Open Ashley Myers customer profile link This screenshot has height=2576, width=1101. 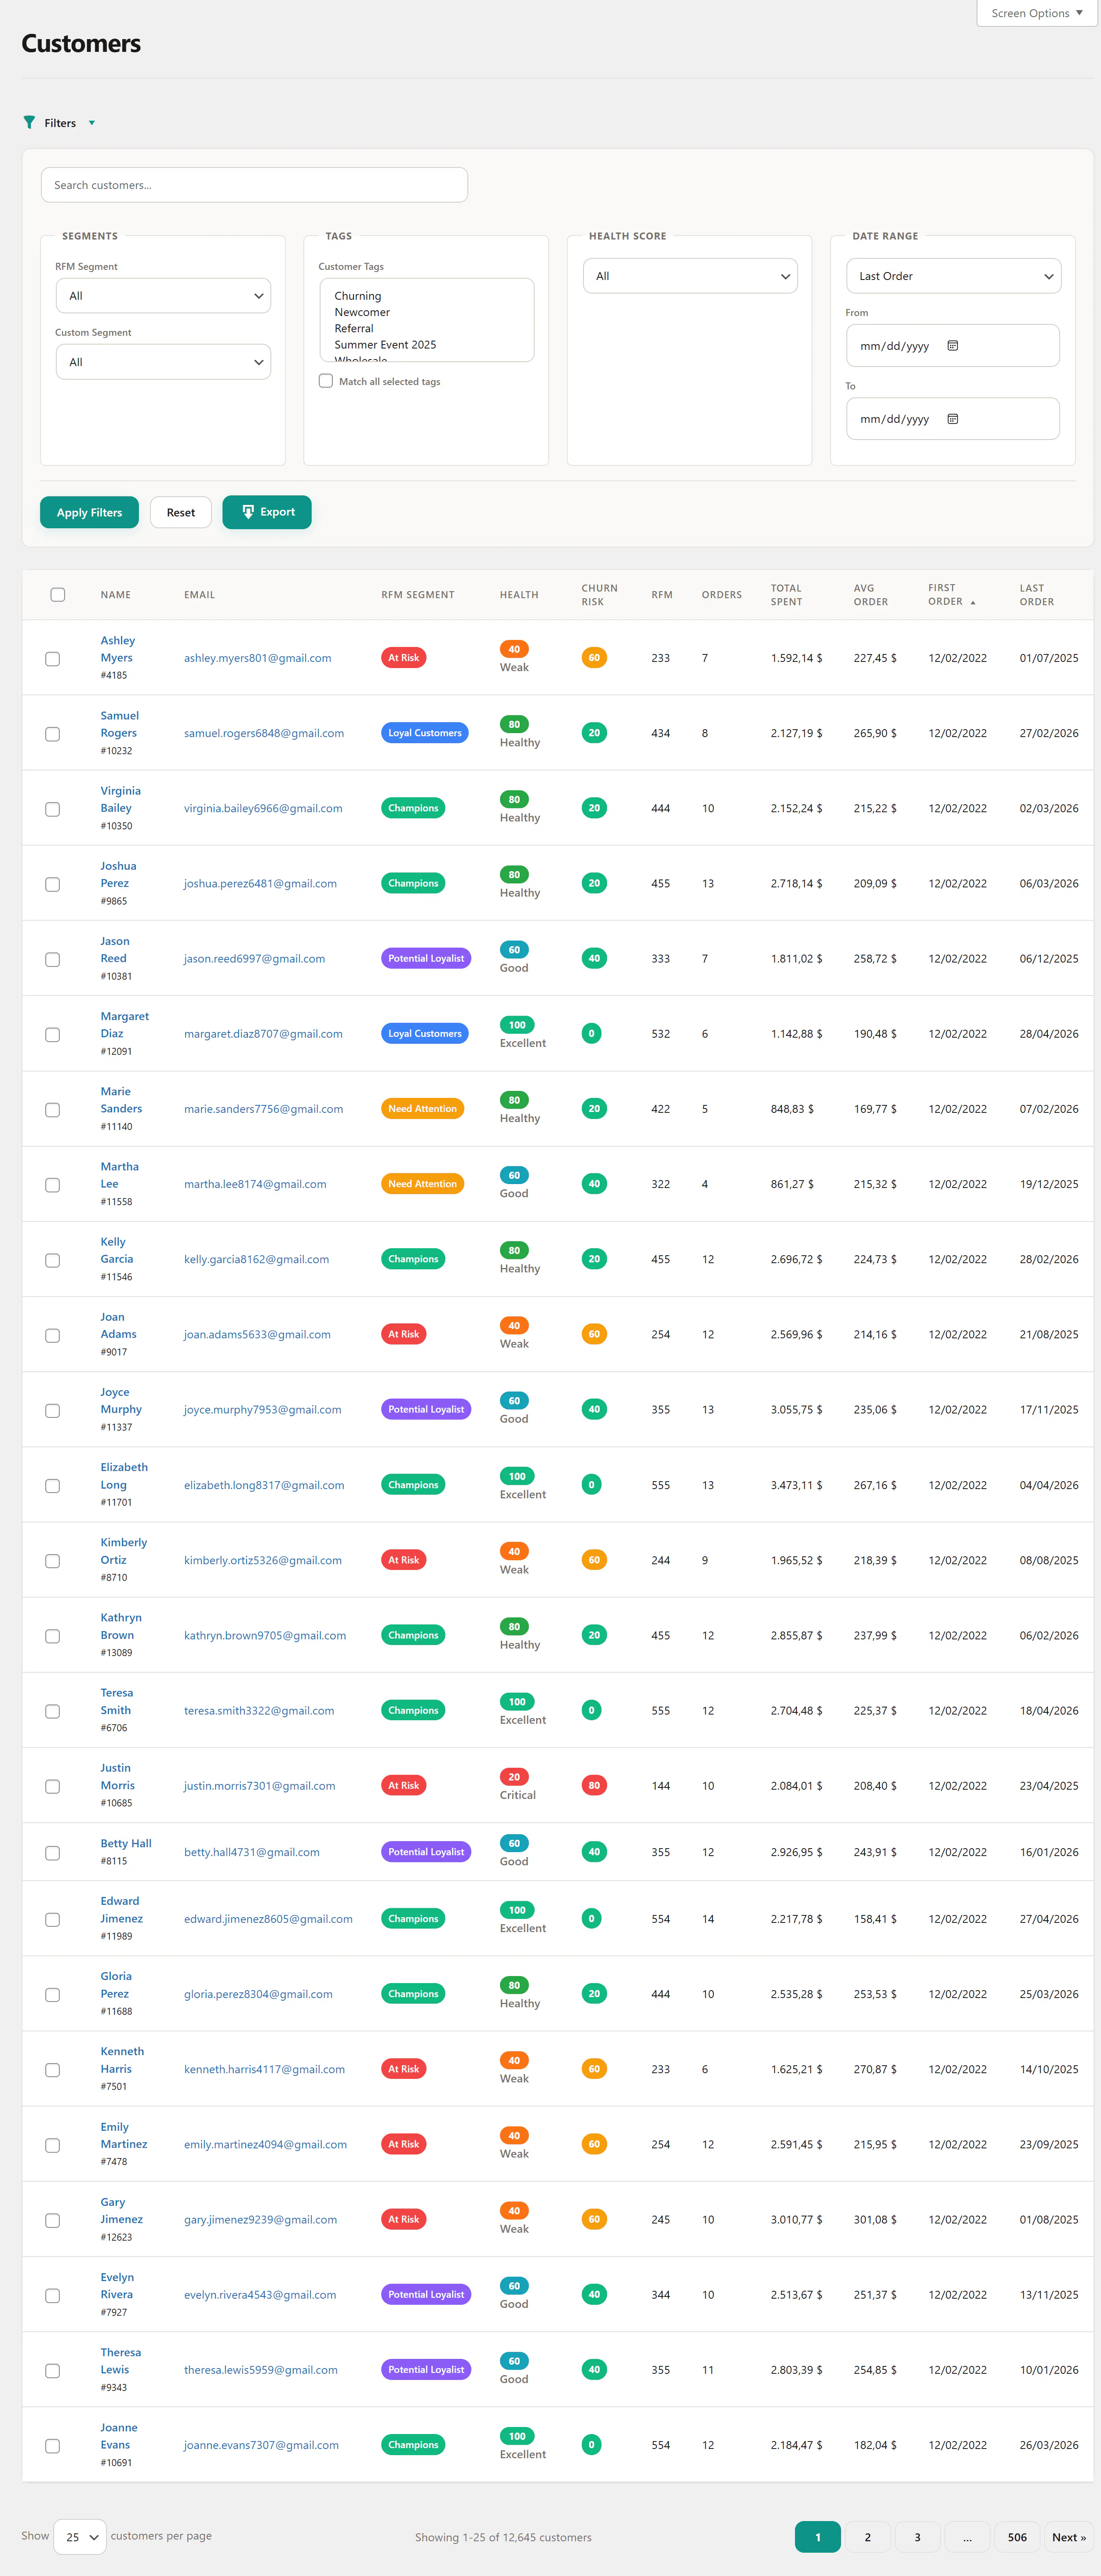click(x=117, y=649)
